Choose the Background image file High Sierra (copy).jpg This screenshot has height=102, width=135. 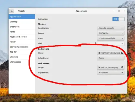coord(111,53)
